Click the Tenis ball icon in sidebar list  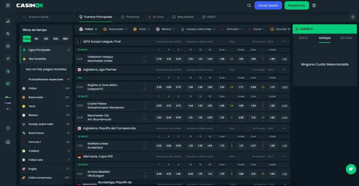point(23,106)
